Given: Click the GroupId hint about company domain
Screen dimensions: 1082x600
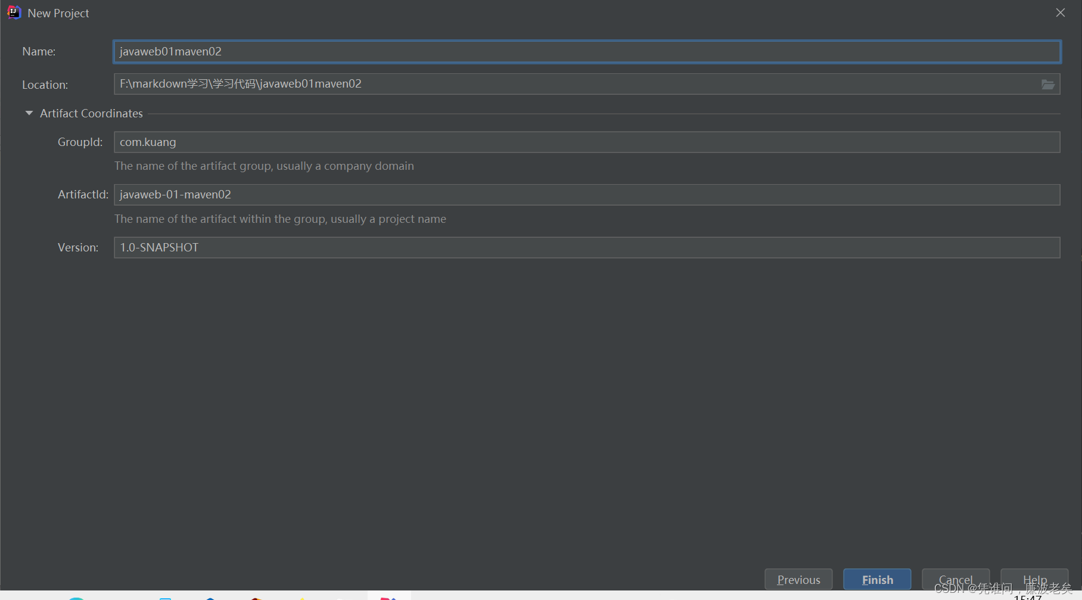Looking at the screenshot, I should tap(264, 166).
